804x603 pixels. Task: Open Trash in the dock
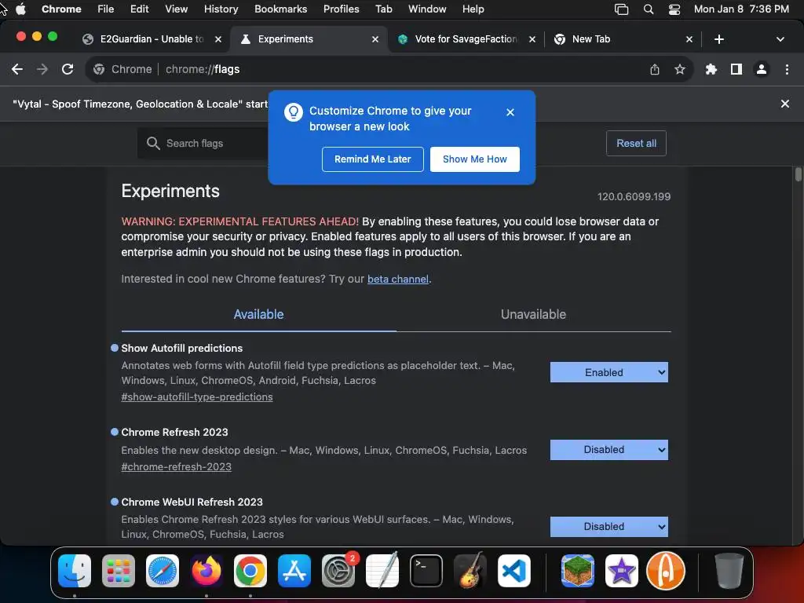pyautogui.click(x=729, y=571)
